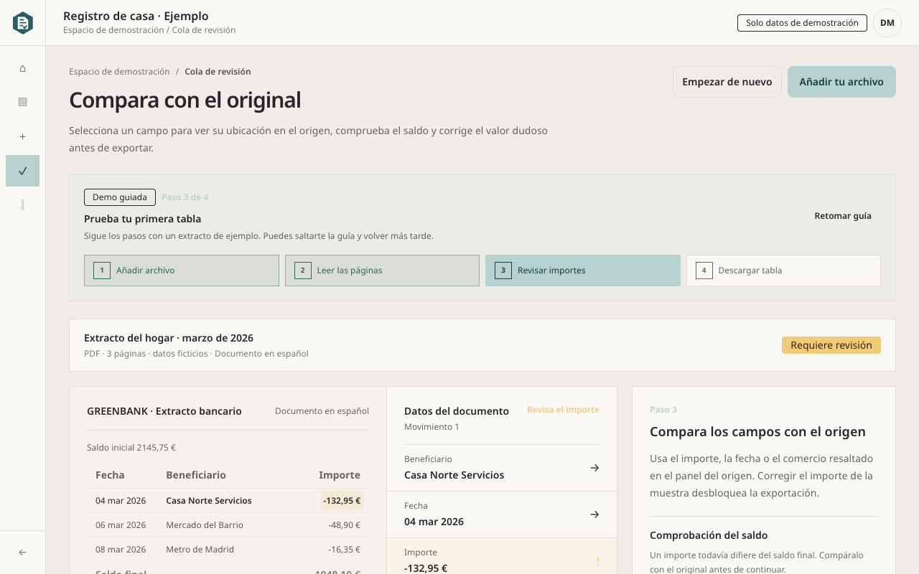Viewport: 919px width, 574px height.
Task: Open the DM user avatar menu
Action: tap(887, 23)
